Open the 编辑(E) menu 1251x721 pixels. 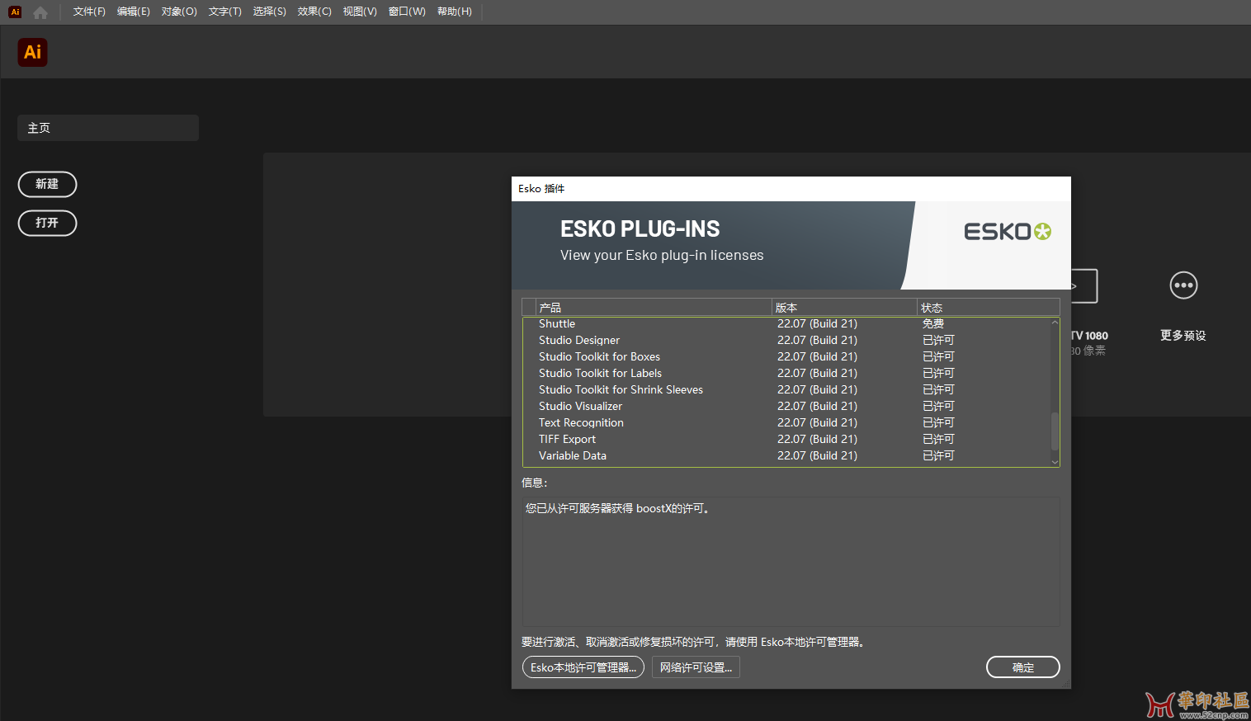click(134, 12)
